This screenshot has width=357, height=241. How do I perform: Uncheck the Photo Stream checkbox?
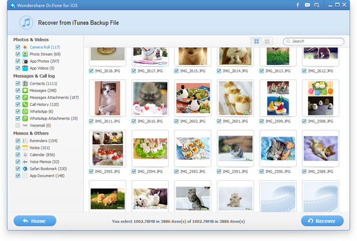(x=18, y=54)
